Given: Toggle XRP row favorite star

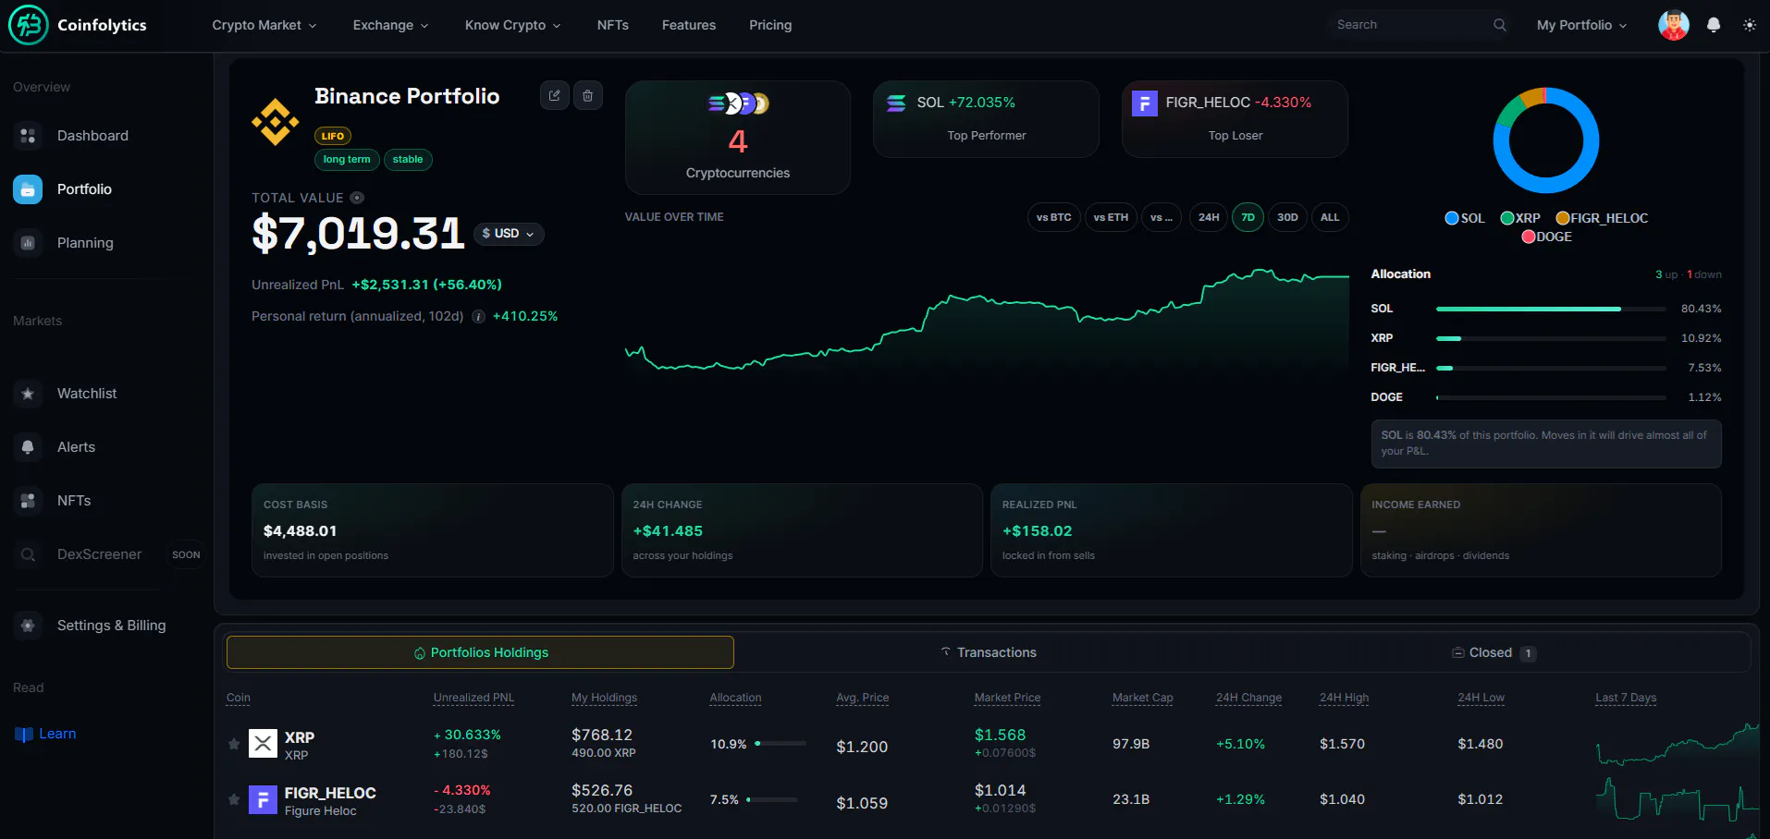Looking at the screenshot, I should pos(234,743).
